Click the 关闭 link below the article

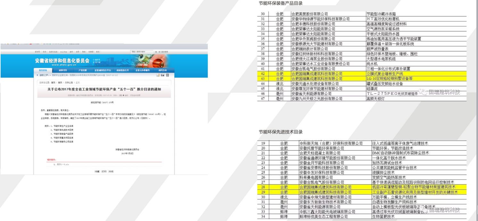pos(111,171)
